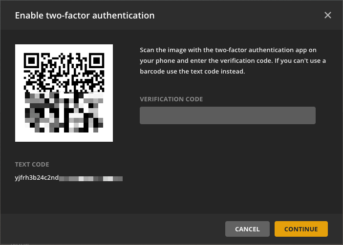343x245 pixels.
Task: Cancel enabling two-factor authentication
Action: [x=247, y=229]
